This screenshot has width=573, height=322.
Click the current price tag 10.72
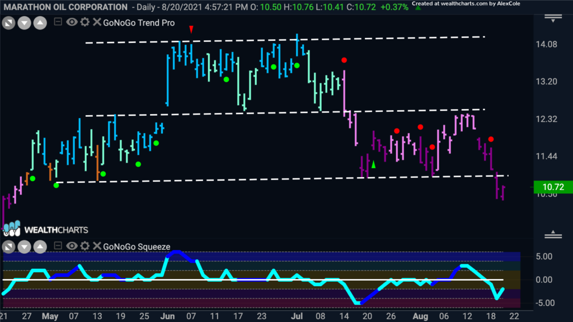click(x=553, y=187)
